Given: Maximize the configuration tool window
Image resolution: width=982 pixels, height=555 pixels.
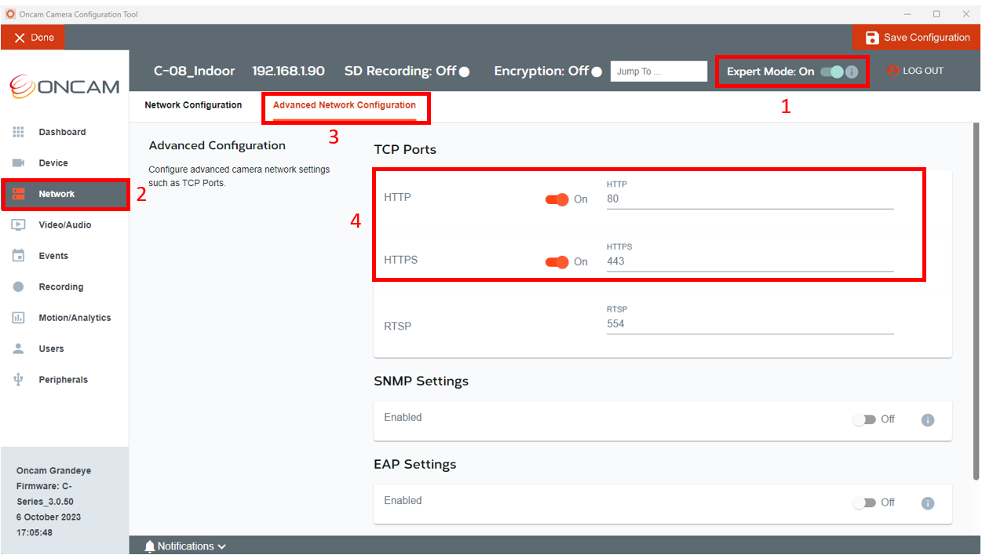Looking at the screenshot, I should (936, 14).
